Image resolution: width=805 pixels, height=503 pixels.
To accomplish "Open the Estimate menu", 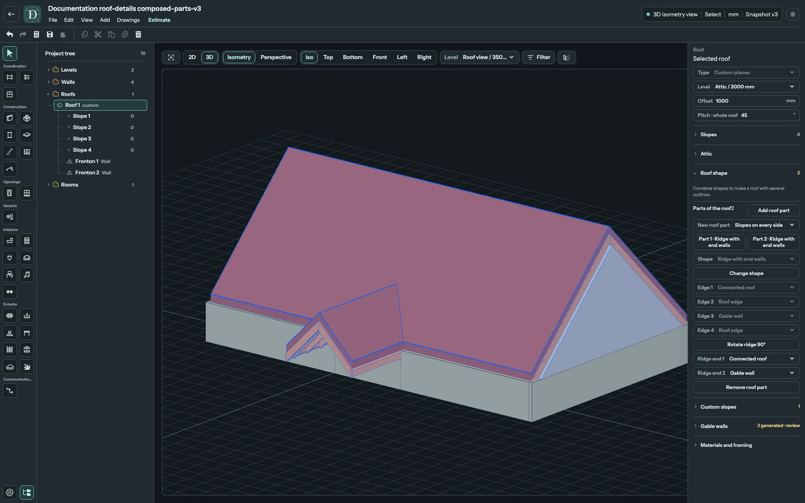I will [x=159, y=20].
